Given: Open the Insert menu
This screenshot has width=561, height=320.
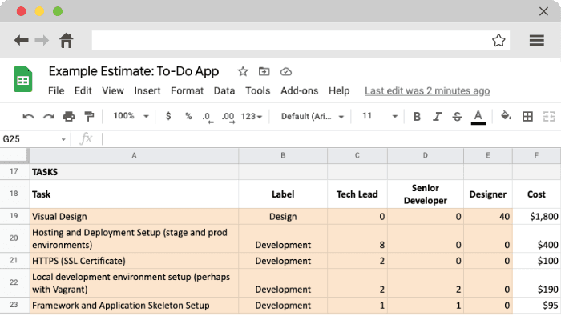Looking at the screenshot, I should click(x=147, y=90).
